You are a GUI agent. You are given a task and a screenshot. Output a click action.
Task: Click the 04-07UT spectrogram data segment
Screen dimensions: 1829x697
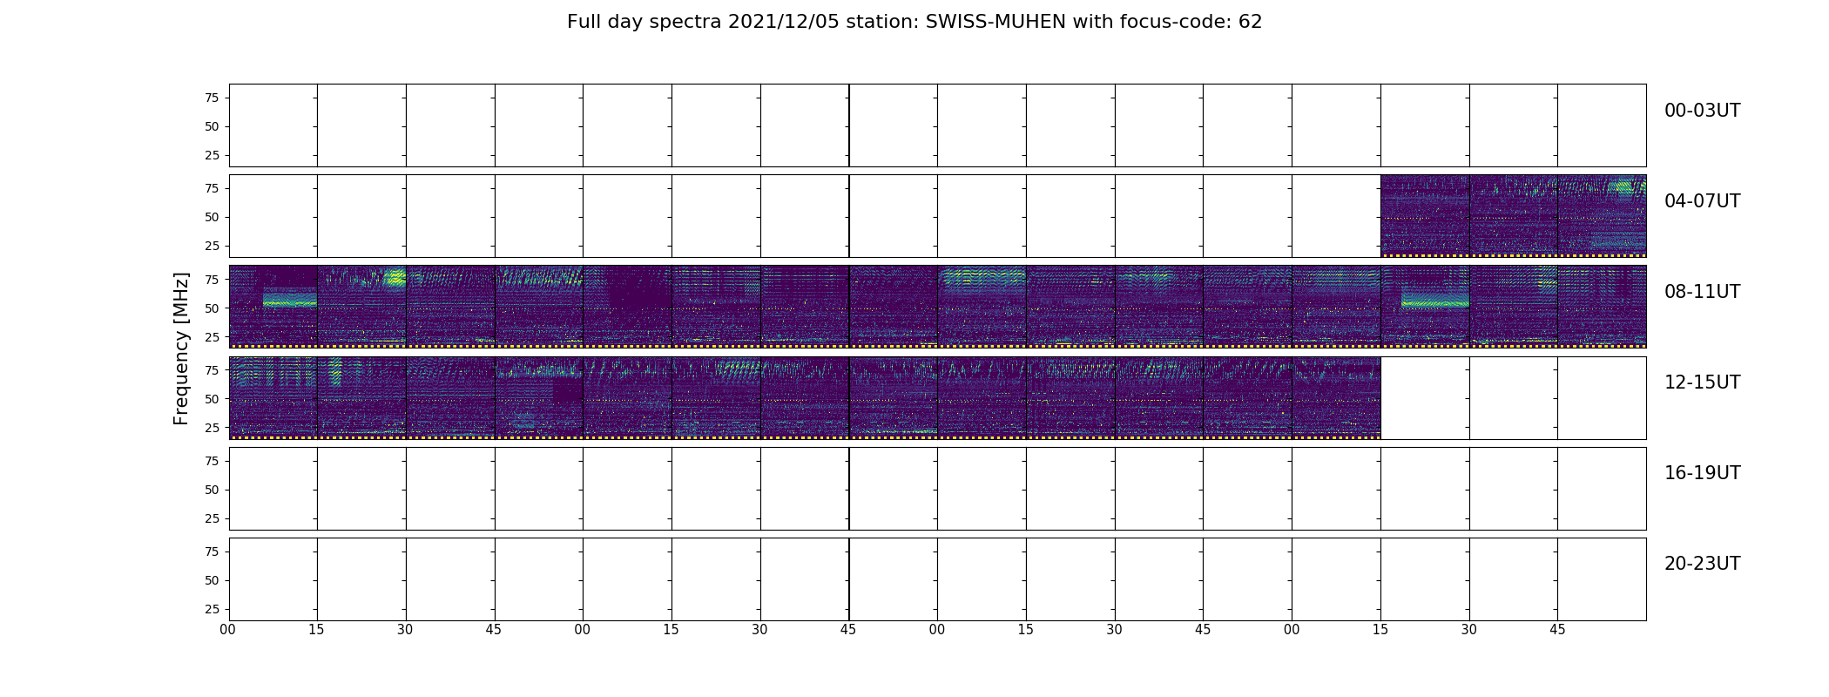click(1513, 216)
